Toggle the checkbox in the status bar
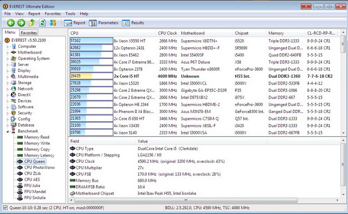The image size is (348, 214). (x=5, y=208)
